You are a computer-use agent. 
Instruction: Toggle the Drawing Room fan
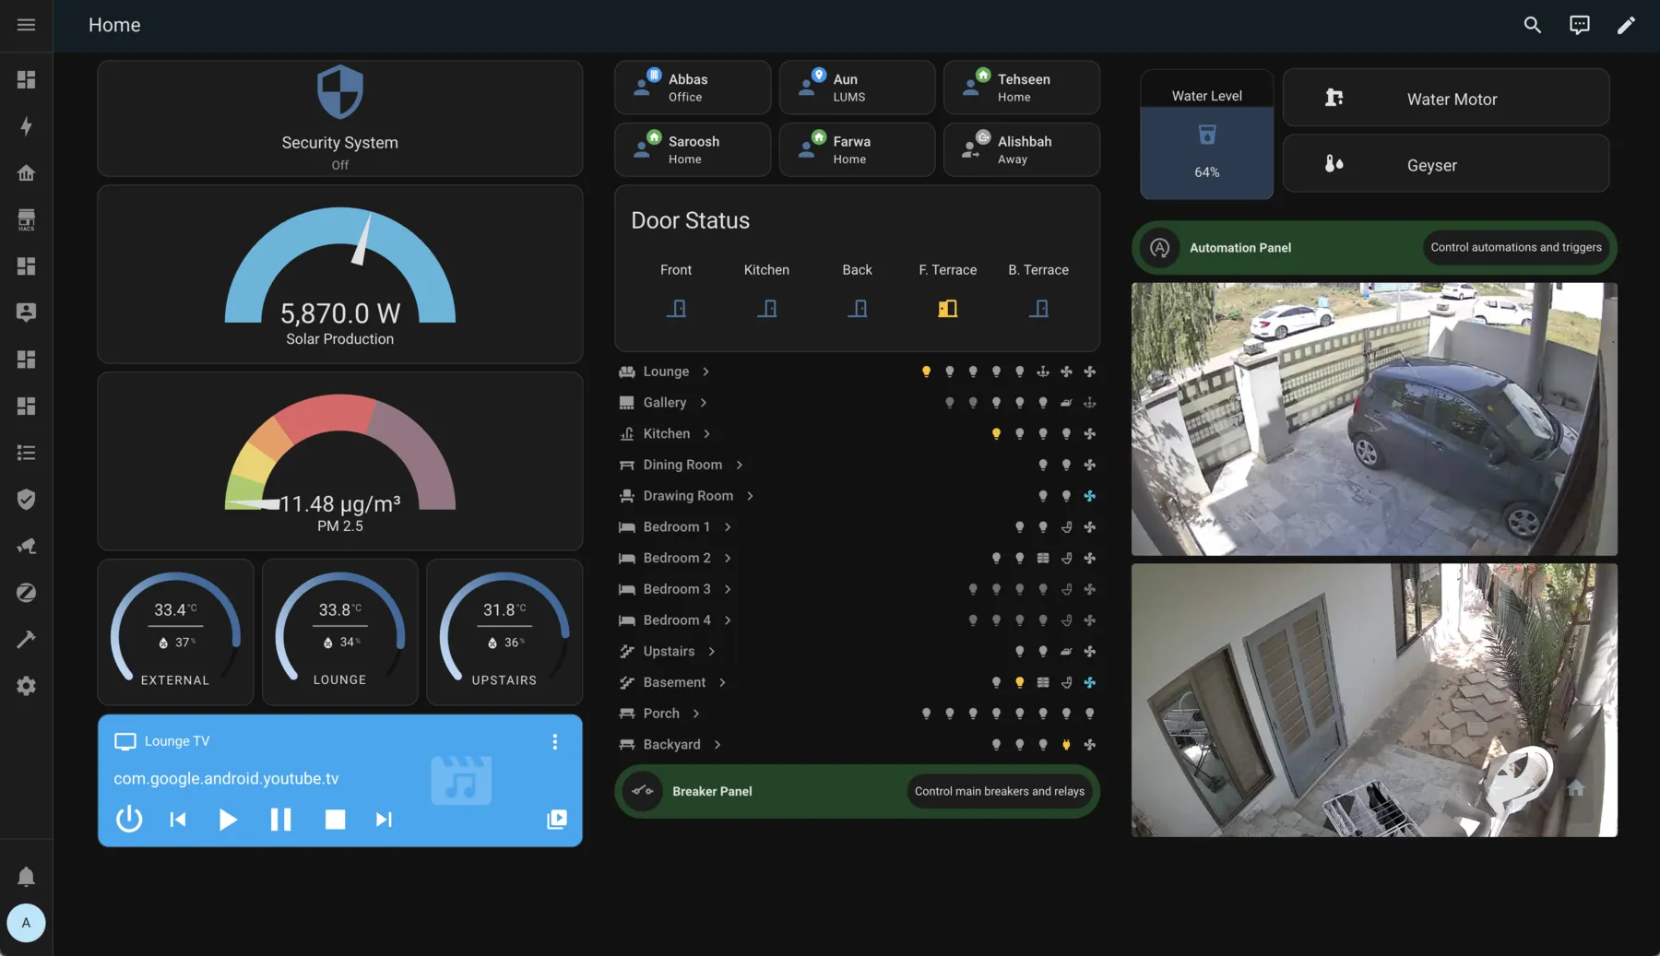tap(1090, 496)
